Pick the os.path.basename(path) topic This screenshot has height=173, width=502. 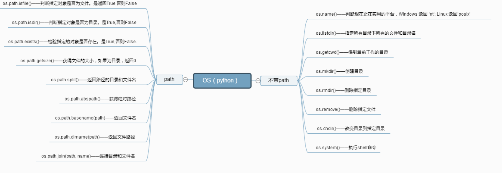(x=96, y=118)
